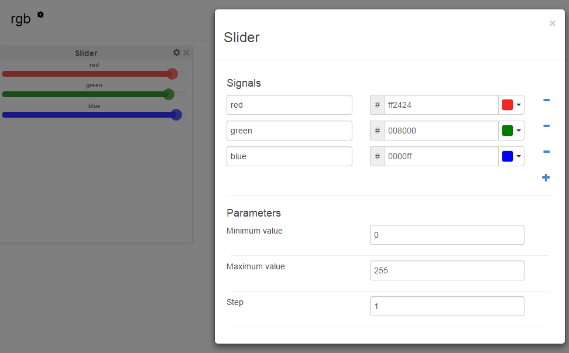Focus the Maximum value field

(447, 270)
